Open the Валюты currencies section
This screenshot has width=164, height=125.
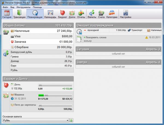(92, 14)
